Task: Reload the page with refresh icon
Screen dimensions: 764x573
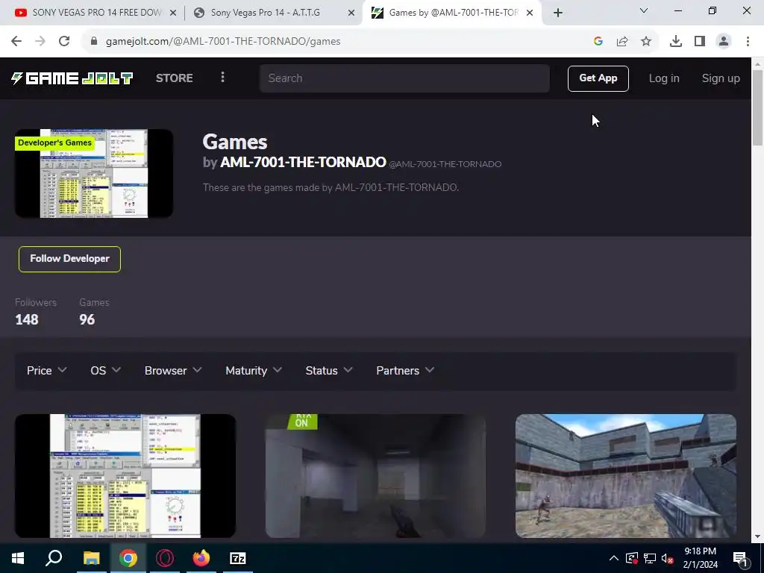Action: tap(64, 41)
